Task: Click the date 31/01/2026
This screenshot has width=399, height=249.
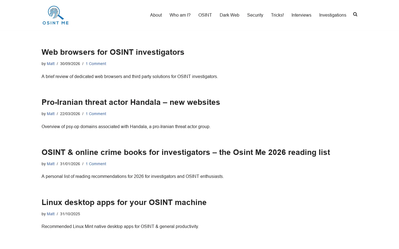Action: pyautogui.click(x=70, y=164)
